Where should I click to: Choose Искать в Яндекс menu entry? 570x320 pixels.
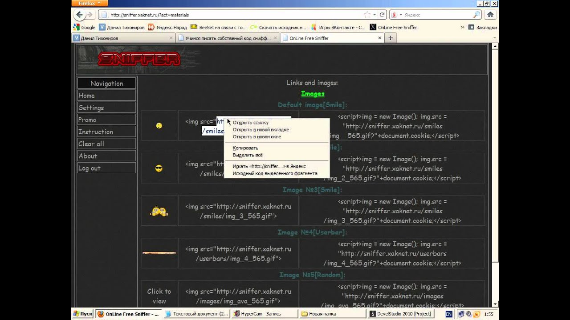tap(269, 166)
